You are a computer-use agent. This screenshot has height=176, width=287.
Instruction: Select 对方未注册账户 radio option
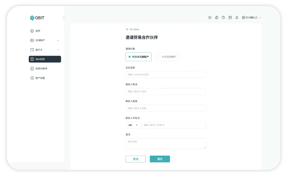click(138, 57)
